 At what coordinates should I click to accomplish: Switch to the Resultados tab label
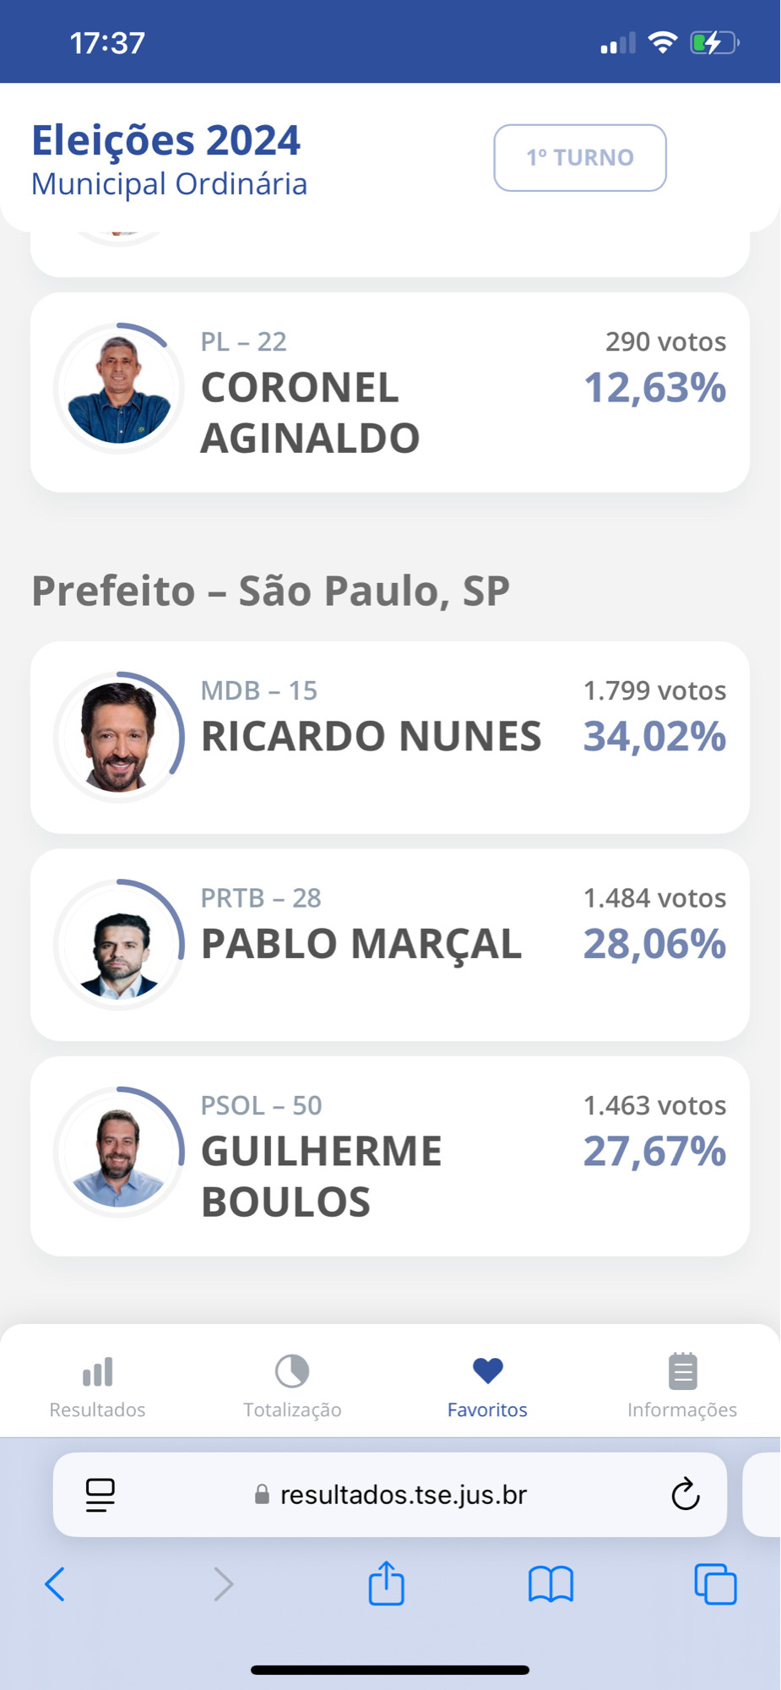point(97,1409)
